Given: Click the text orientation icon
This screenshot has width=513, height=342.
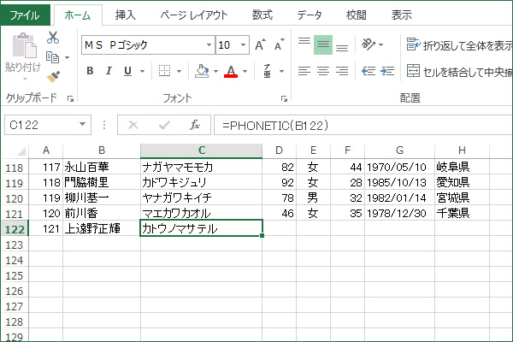Looking at the screenshot, I should pos(369,44).
